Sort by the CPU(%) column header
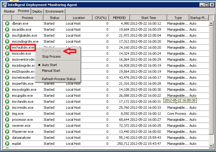The height and width of the screenshot is (152, 216). point(100,18)
